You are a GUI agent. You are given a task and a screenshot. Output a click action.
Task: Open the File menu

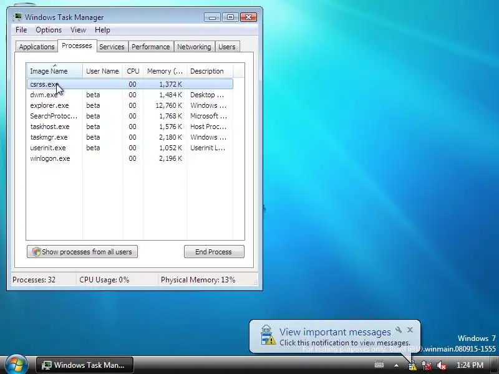point(21,30)
